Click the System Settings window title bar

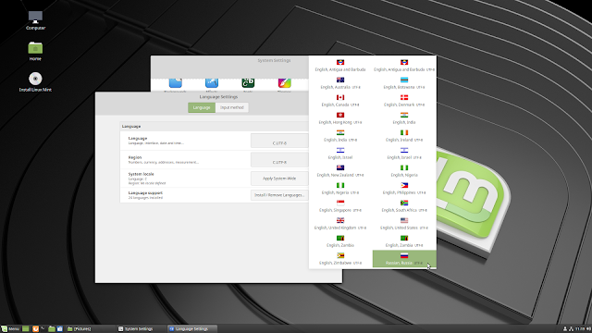229,60
